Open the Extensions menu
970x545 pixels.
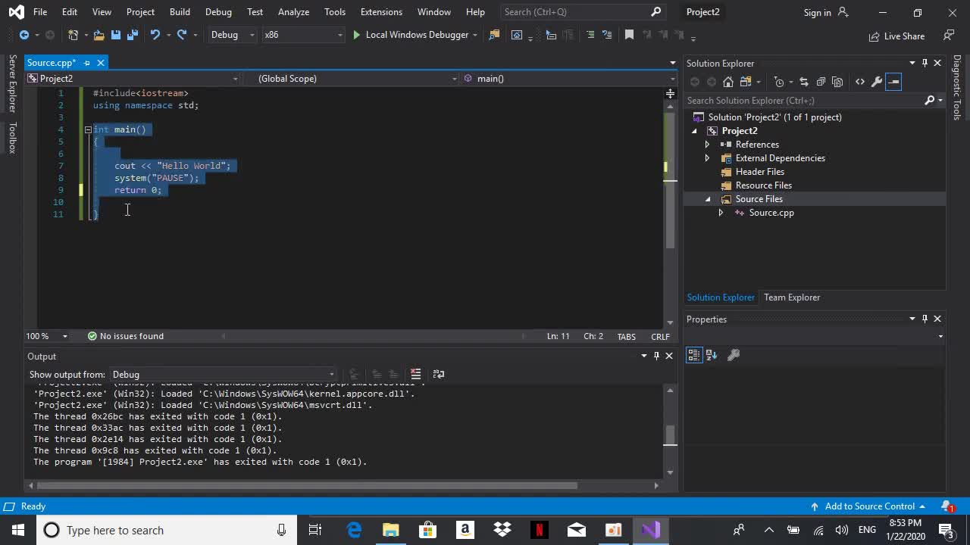point(381,12)
